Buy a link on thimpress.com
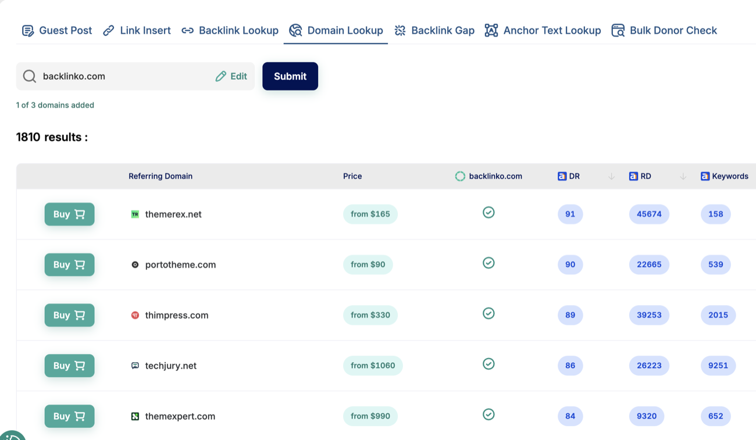 [x=69, y=315]
